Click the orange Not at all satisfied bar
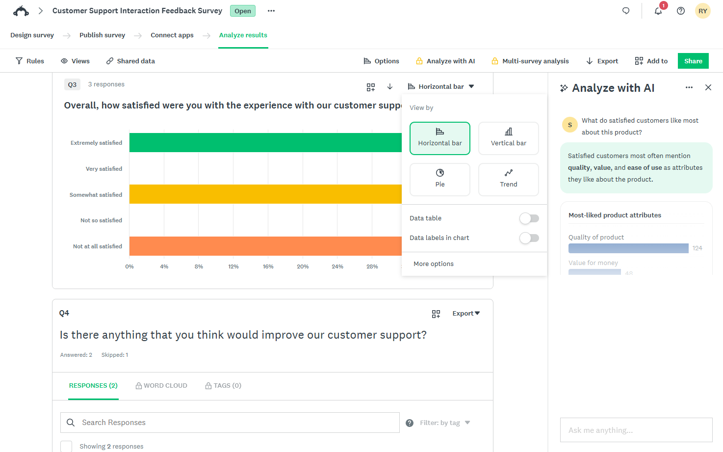This screenshot has height=452, width=723. [265, 246]
